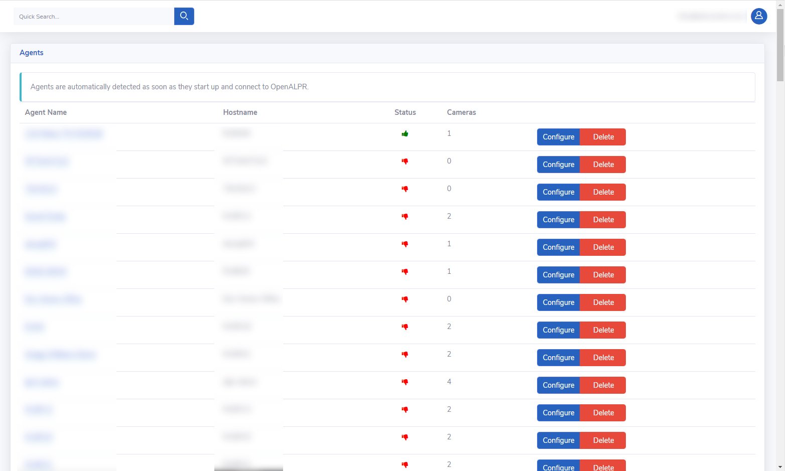
Task: Click the green thumbs-up status icon
Action: pyautogui.click(x=405, y=133)
